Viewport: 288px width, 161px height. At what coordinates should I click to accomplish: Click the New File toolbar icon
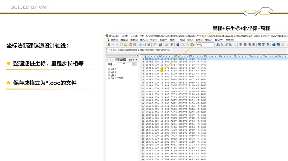click(x=122, y=45)
